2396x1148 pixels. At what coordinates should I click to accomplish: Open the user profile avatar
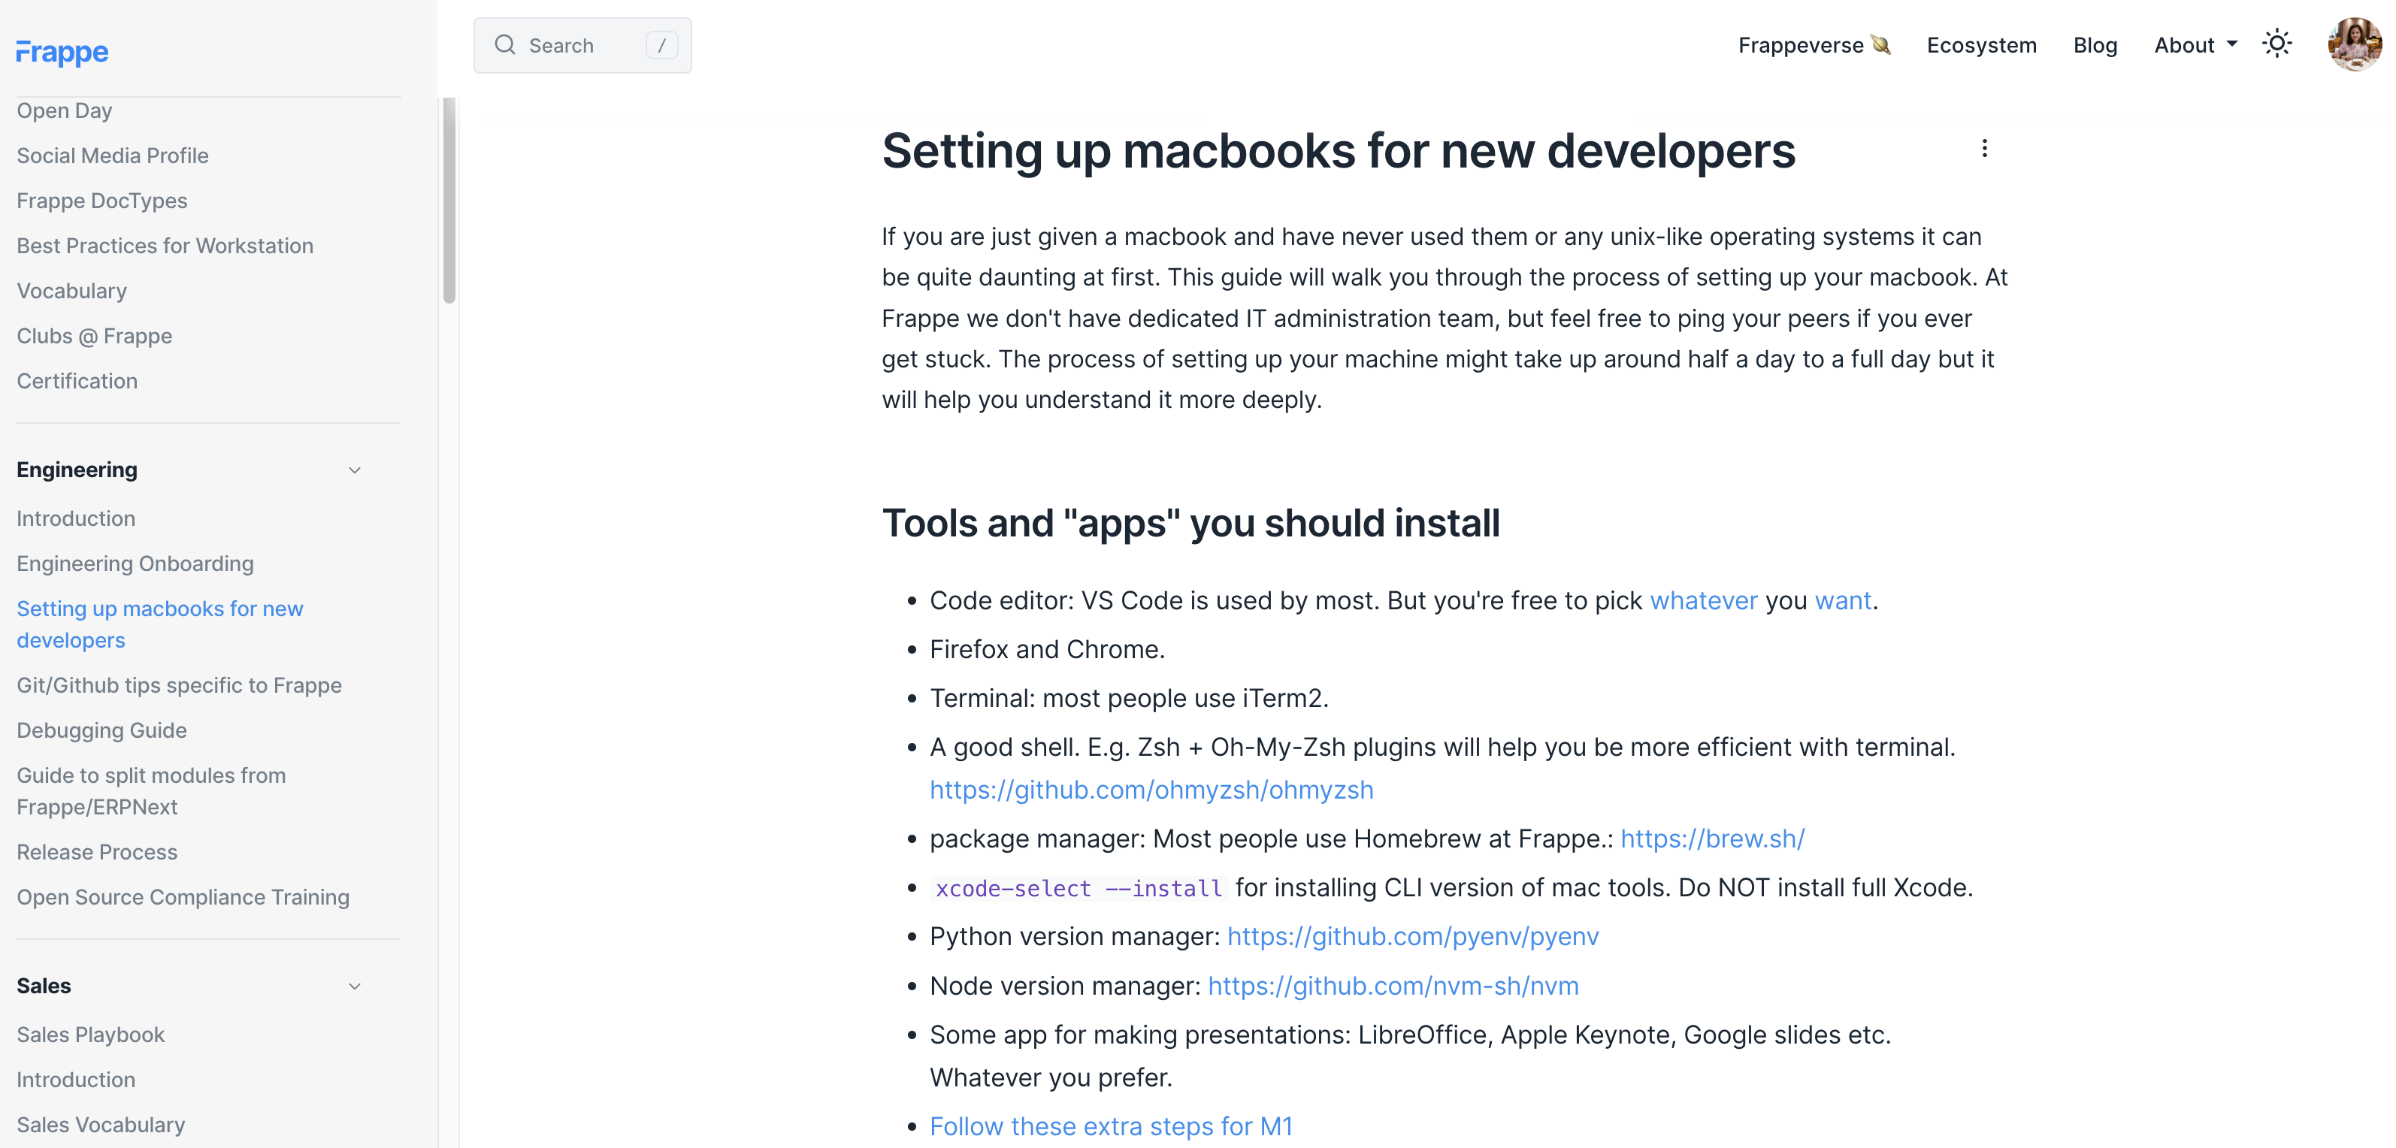pos(2354,44)
